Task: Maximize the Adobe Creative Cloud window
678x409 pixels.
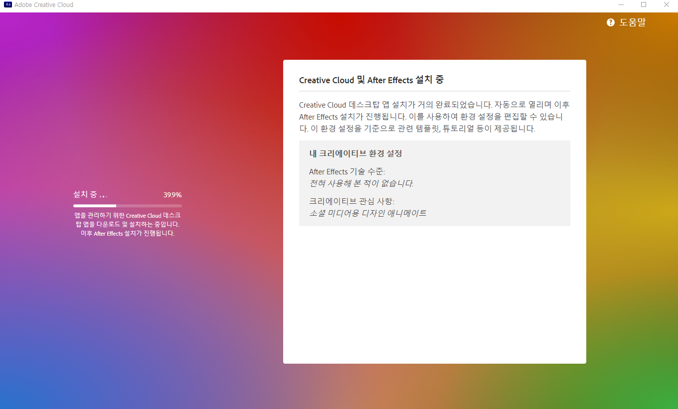Action: pyautogui.click(x=644, y=5)
